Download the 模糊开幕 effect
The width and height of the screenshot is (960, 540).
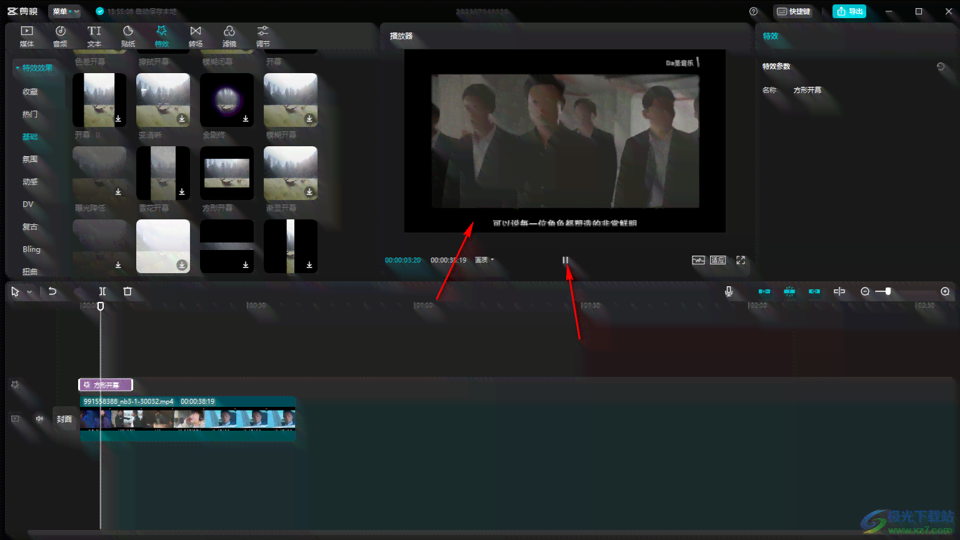click(x=309, y=119)
